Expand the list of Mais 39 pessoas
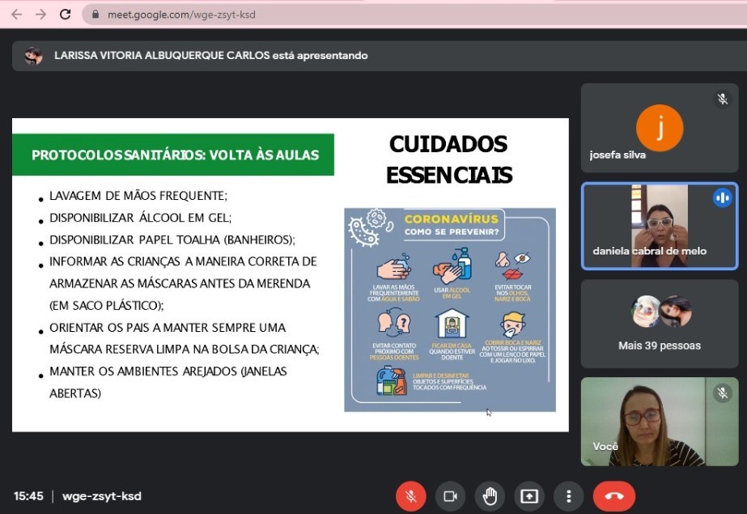747x514 pixels. (x=659, y=323)
